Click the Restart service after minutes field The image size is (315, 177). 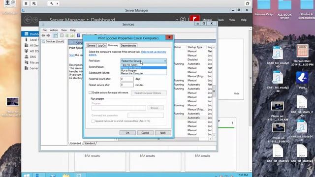[x=127, y=85]
